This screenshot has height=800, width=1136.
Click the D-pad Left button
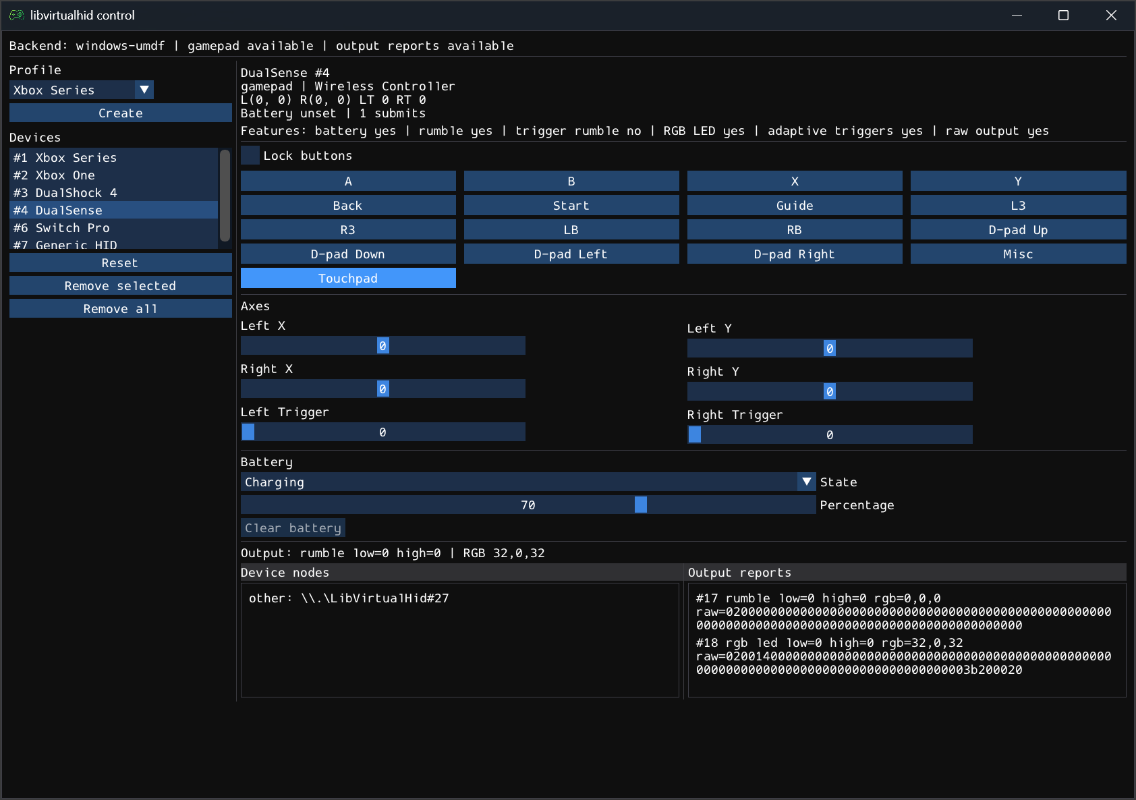[571, 254]
